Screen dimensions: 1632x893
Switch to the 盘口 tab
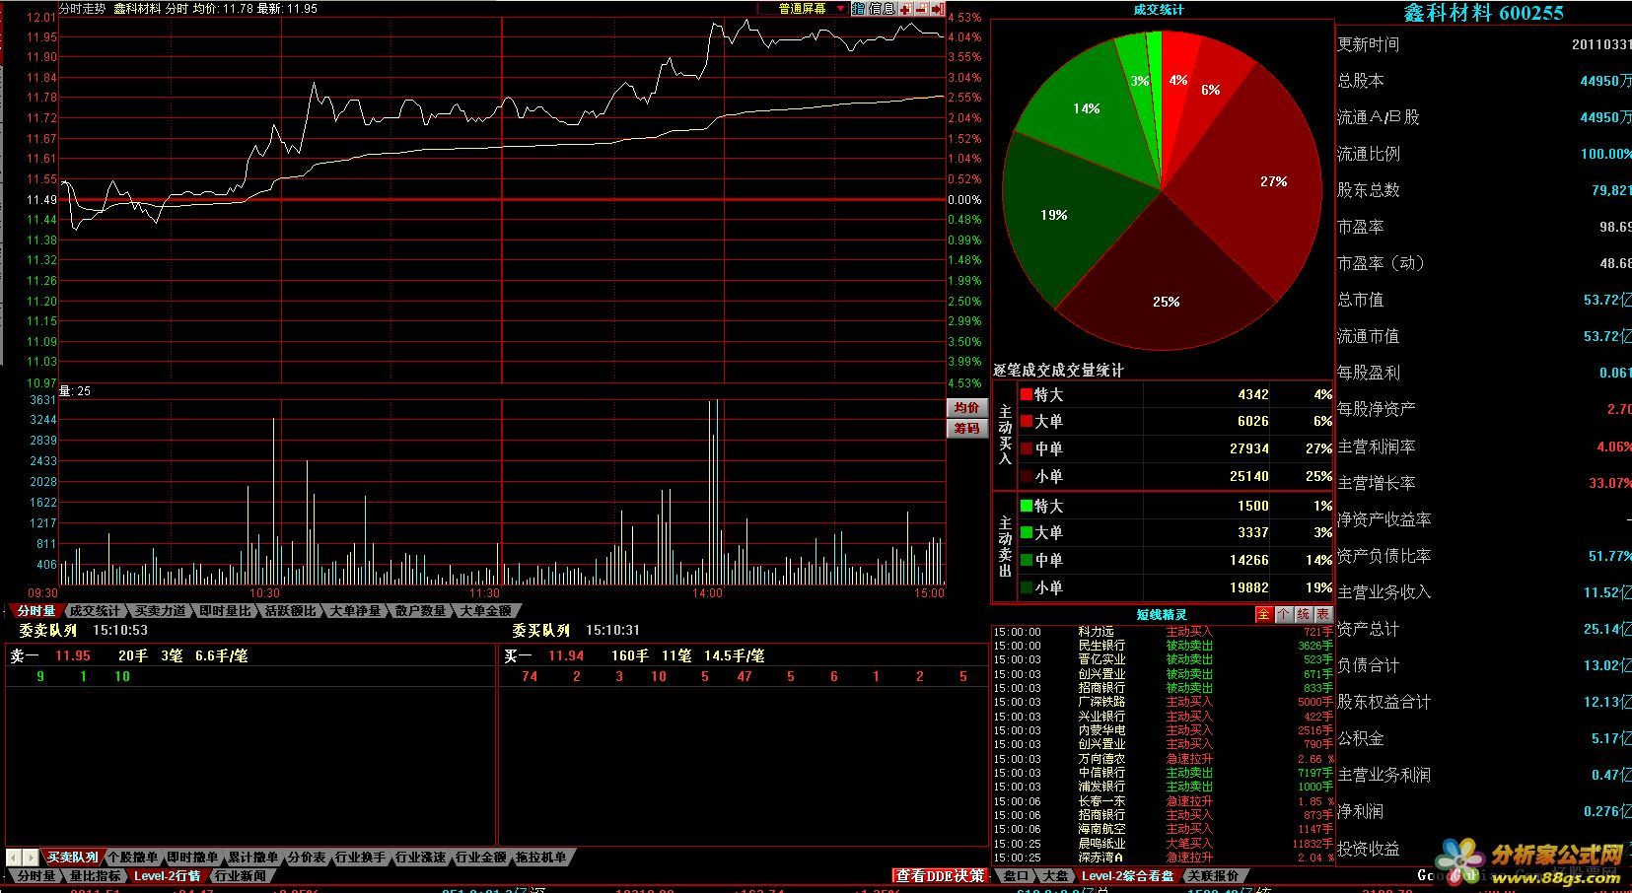pyautogui.click(x=1015, y=875)
